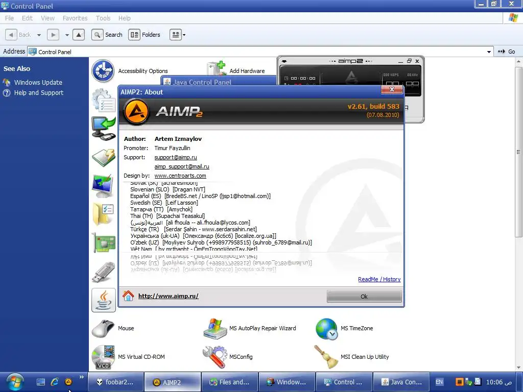Click Ok button in AIMP2 About dialog
The width and height of the screenshot is (523, 392).
click(x=364, y=297)
